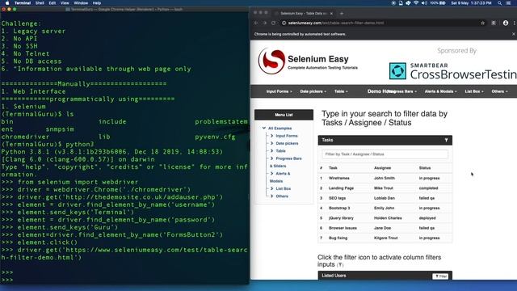Click the 'completed' status cell

[428, 188]
